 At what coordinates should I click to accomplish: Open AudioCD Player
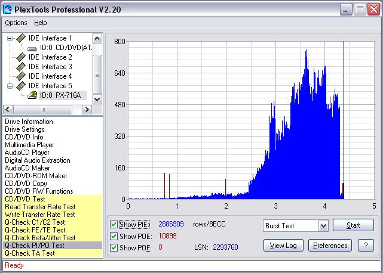click(27, 153)
